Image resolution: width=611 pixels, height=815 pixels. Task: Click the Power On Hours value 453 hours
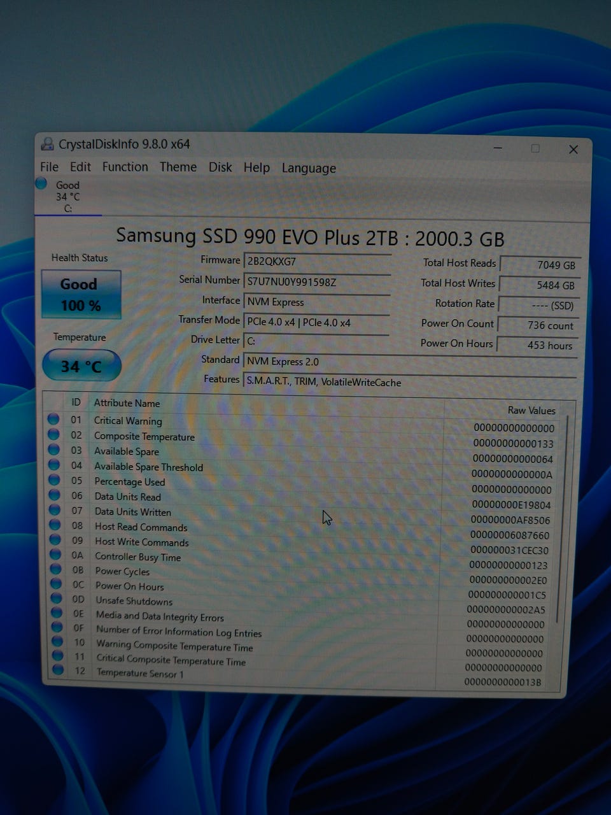click(x=537, y=345)
